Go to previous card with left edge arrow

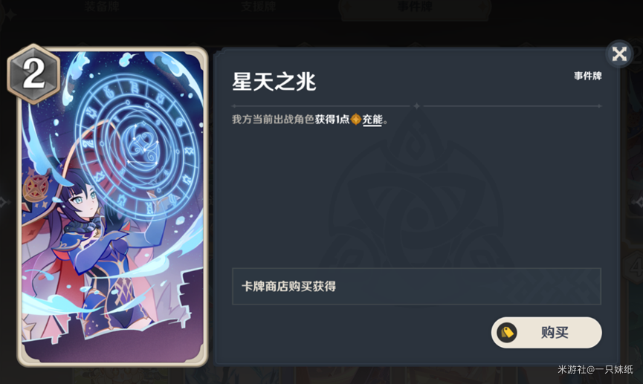click(3, 201)
